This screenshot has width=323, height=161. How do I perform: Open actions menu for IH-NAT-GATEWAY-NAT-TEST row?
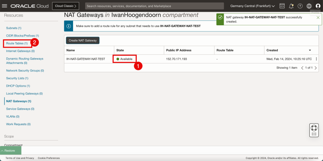tap(317, 59)
